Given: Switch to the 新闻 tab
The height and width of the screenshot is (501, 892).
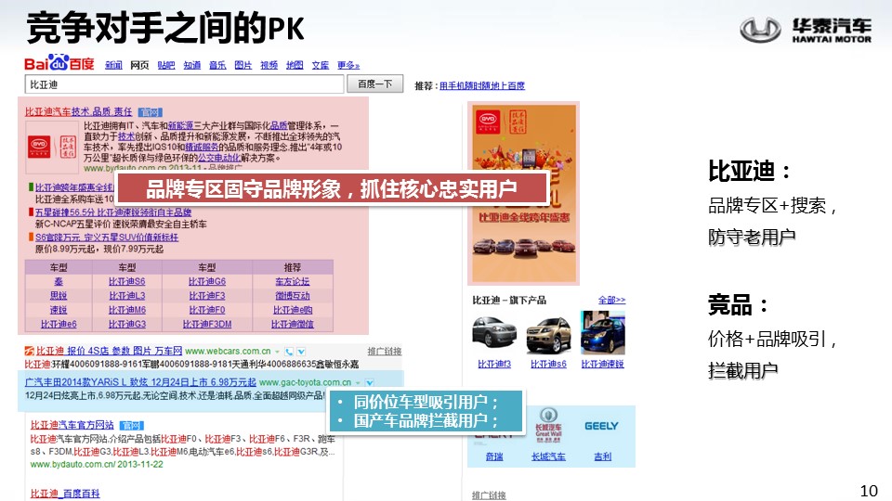Looking at the screenshot, I should [x=113, y=65].
